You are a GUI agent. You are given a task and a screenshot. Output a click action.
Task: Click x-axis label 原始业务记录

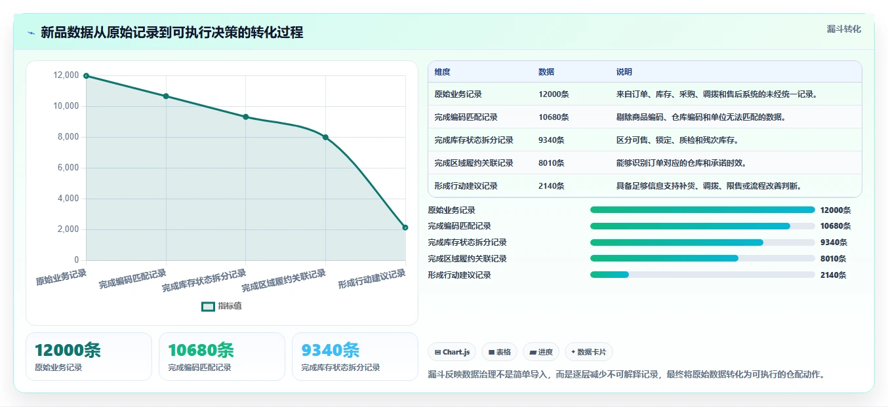61,277
